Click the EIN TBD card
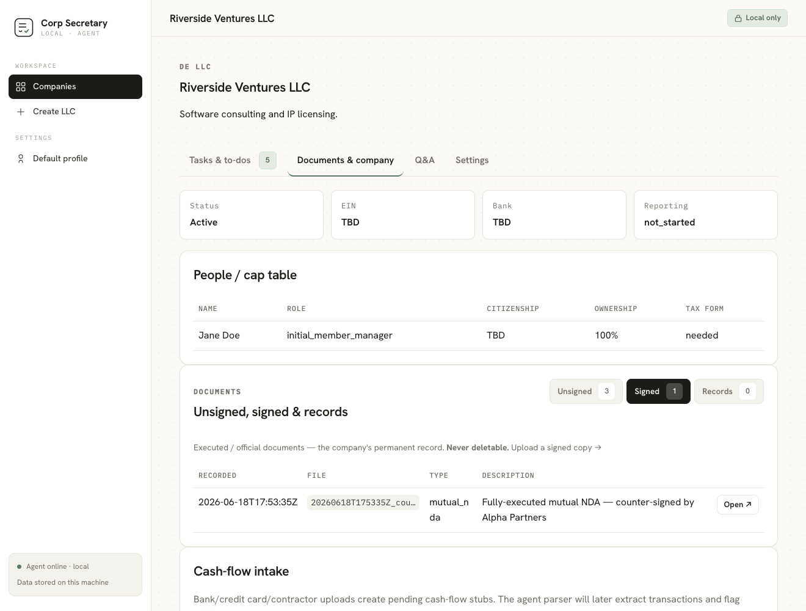This screenshot has width=806, height=611. click(x=403, y=214)
